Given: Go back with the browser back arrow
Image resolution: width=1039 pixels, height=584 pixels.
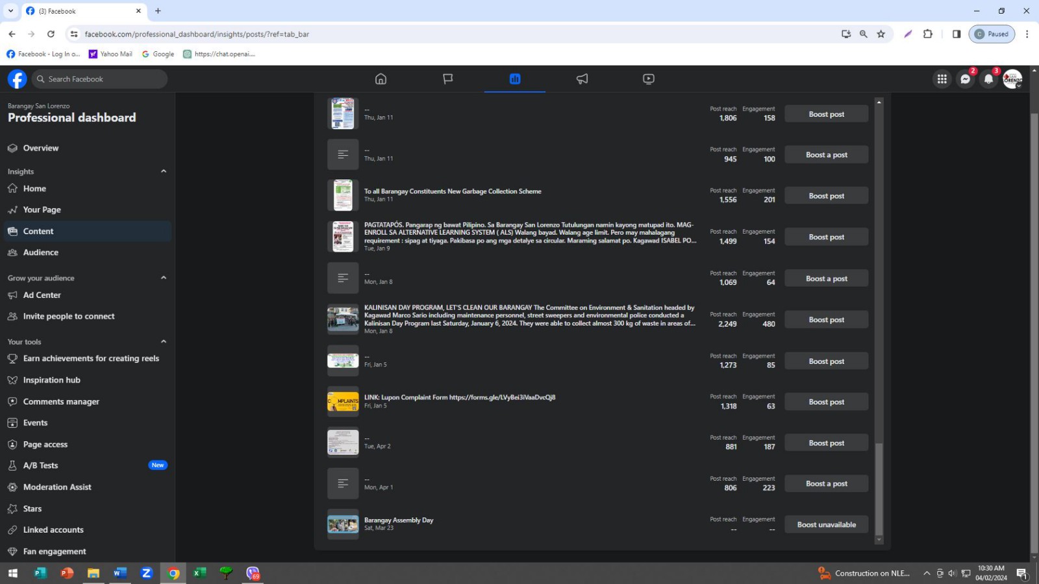Looking at the screenshot, I should click(x=12, y=34).
